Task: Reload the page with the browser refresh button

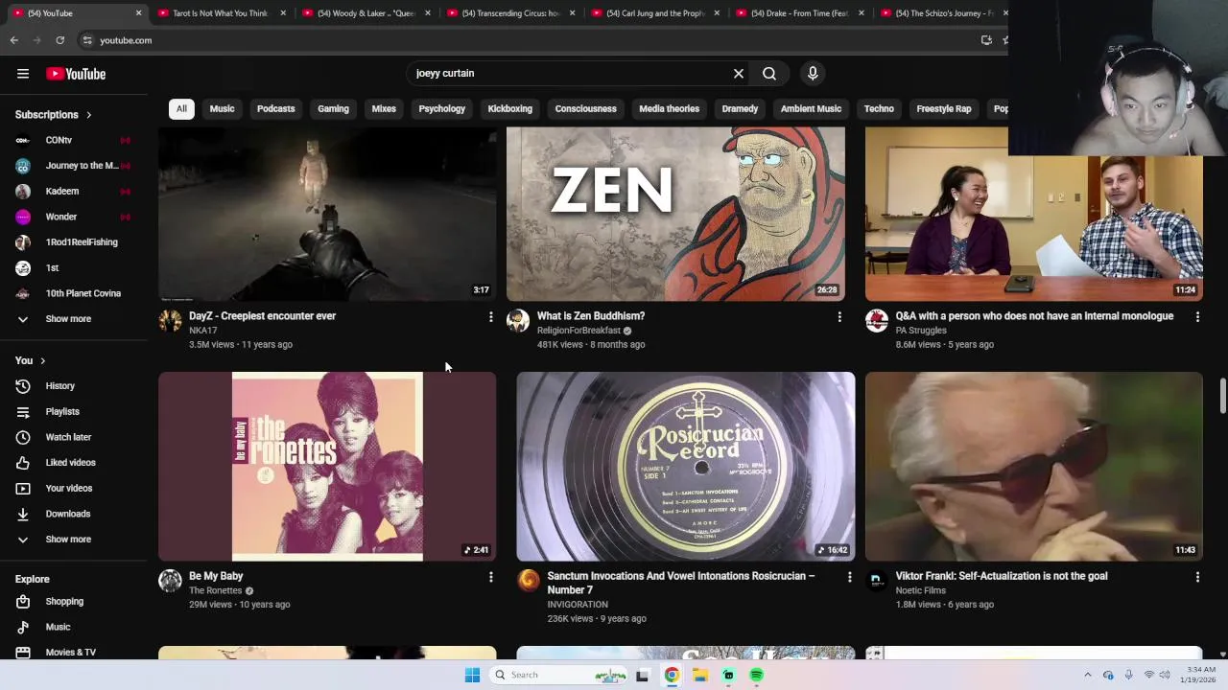Action: coord(59,40)
